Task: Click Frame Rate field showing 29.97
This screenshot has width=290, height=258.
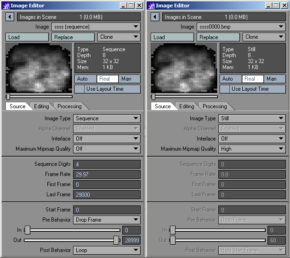Action: (107, 175)
